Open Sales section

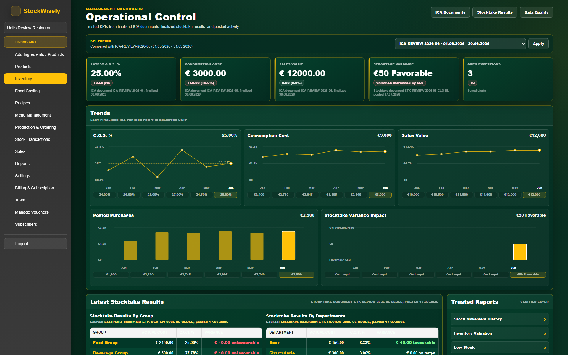(x=35, y=151)
